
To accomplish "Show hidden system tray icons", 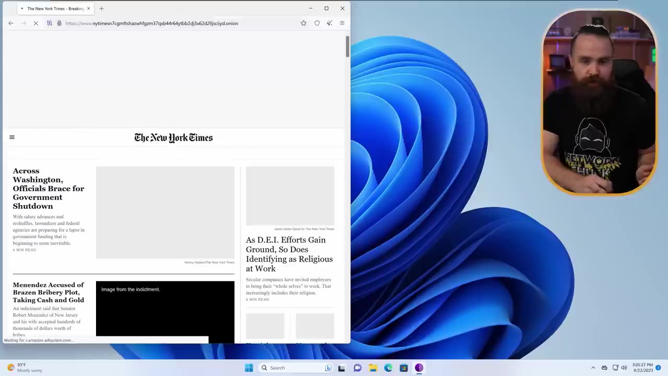I will [593, 368].
